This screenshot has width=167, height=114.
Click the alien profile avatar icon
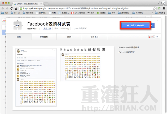[x=163, y=3]
